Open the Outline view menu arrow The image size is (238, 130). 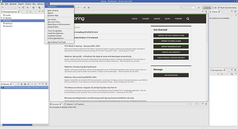(x=236, y=16)
